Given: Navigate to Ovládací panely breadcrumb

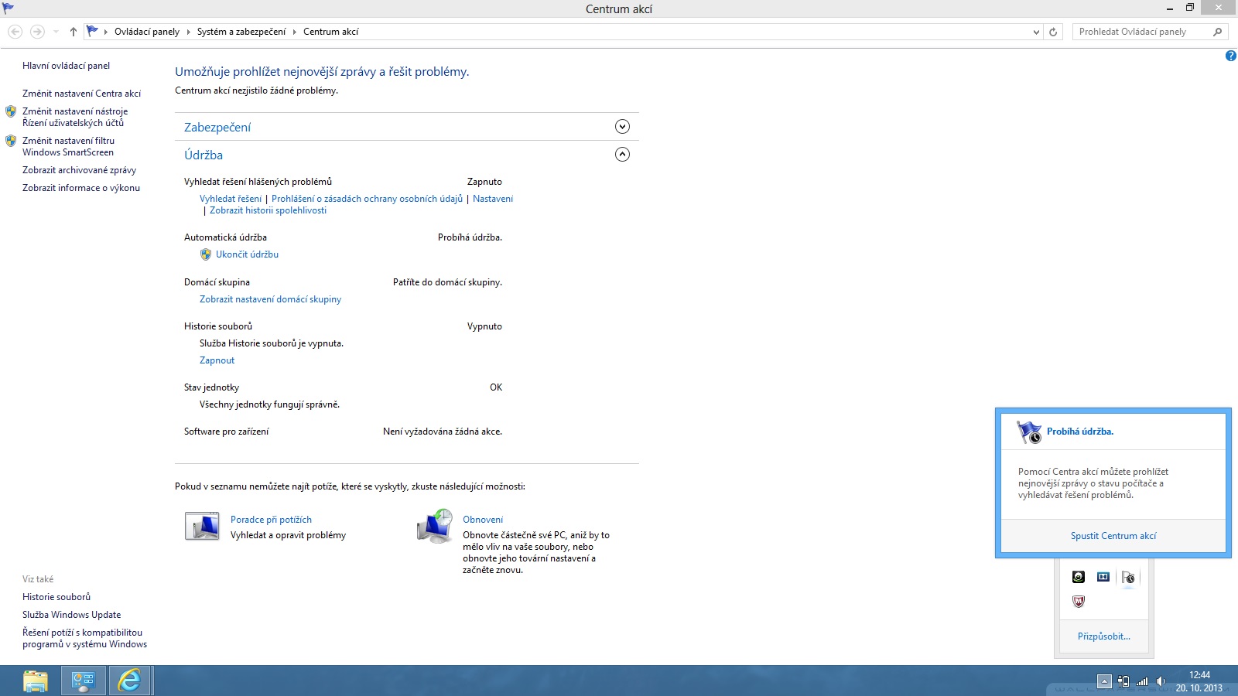Looking at the screenshot, I should tap(147, 32).
